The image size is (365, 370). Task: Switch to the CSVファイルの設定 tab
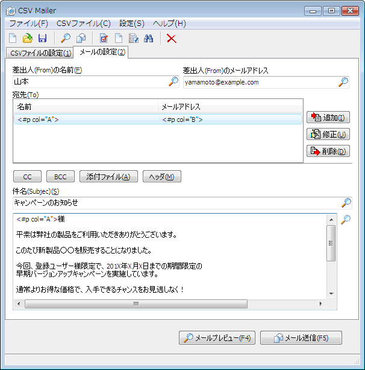click(x=41, y=53)
